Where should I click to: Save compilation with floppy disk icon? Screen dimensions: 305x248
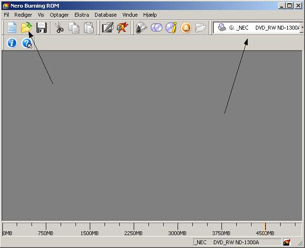point(42,28)
